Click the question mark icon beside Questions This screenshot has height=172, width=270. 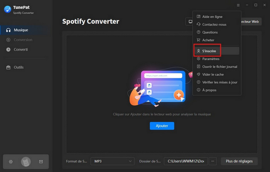pos(199,32)
